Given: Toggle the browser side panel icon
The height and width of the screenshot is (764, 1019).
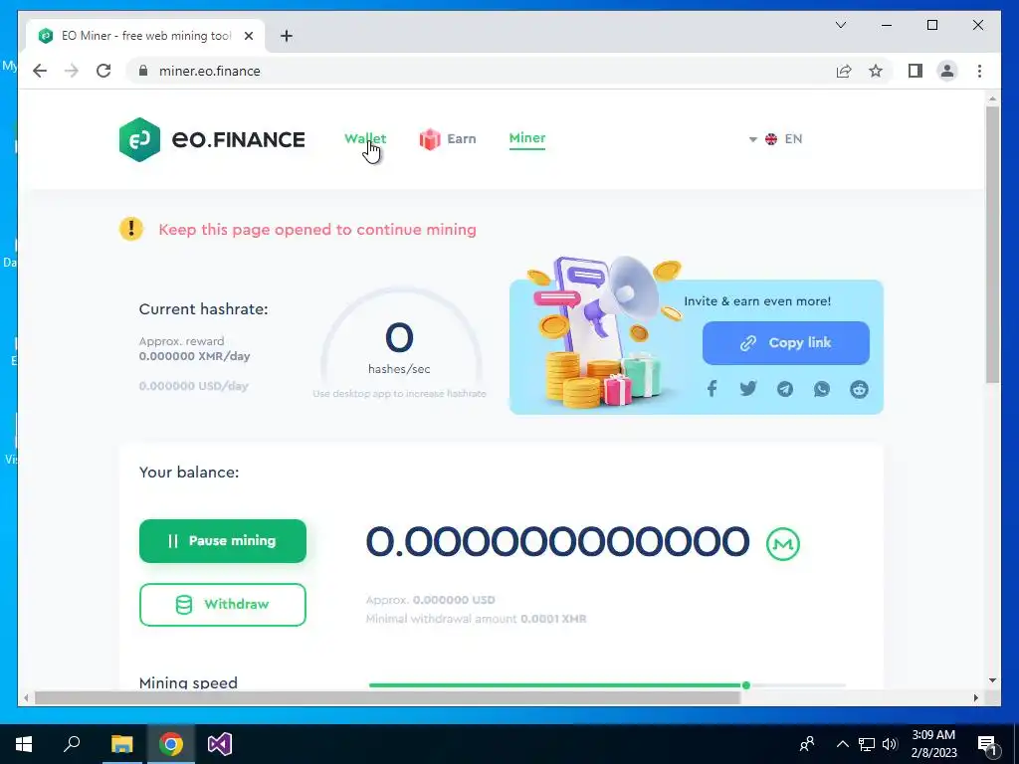Looking at the screenshot, I should [x=916, y=71].
